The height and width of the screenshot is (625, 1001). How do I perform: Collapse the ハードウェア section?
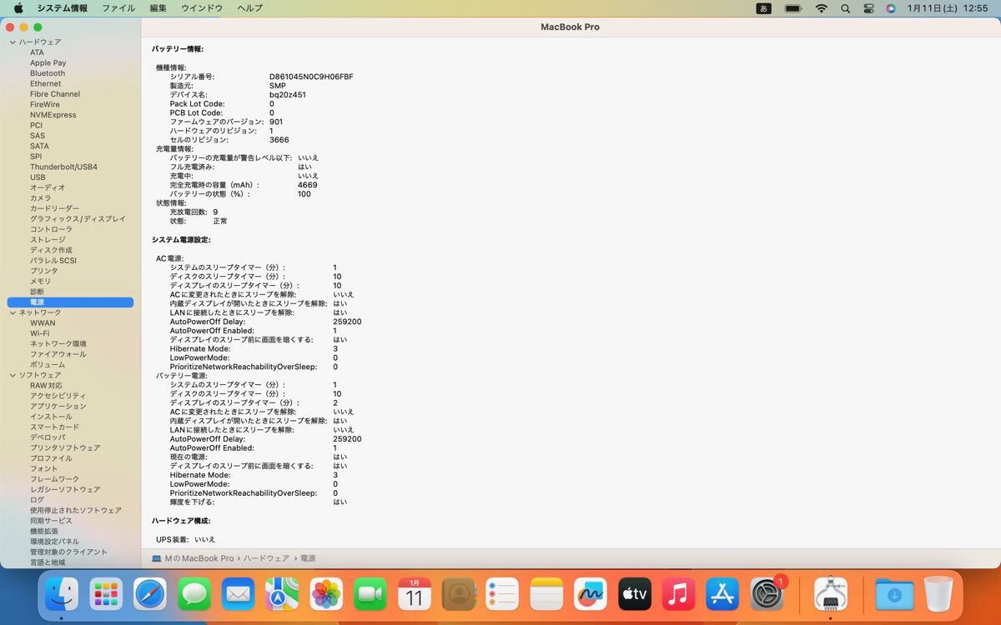(13, 42)
